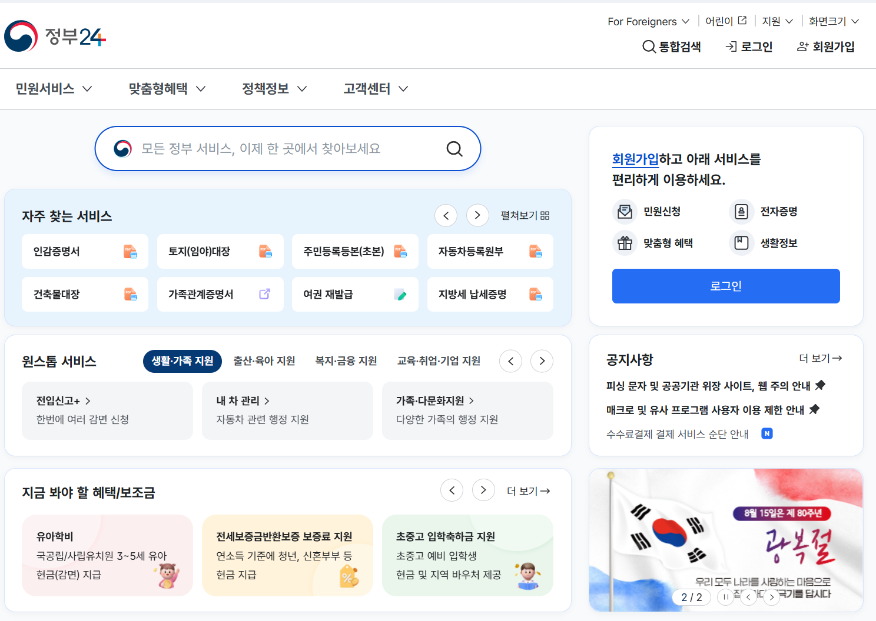This screenshot has width=876, height=621.
Task: Click external link icon on 가족관계증명서
Action: [265, 294]
